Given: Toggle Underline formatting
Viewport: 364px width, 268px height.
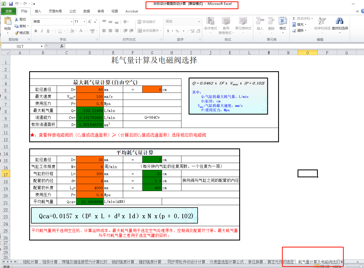Looking at the screenshot, I should [x=48, y=31].
